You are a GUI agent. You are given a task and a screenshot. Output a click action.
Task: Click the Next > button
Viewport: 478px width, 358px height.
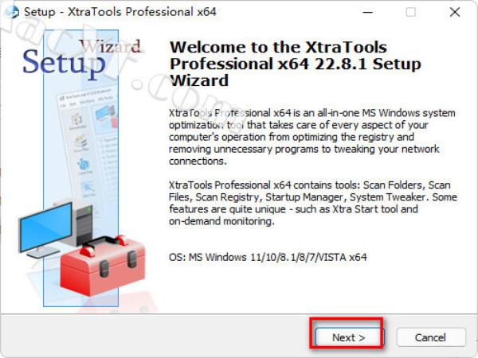coord(348,337)
